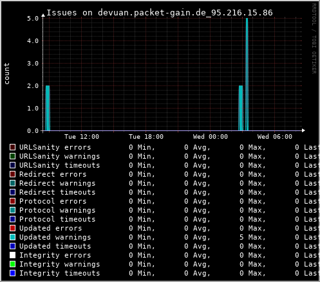Click the Updated warnings cyan swatch
Viewport: 320px width, 282px height.
click(13, 237)
